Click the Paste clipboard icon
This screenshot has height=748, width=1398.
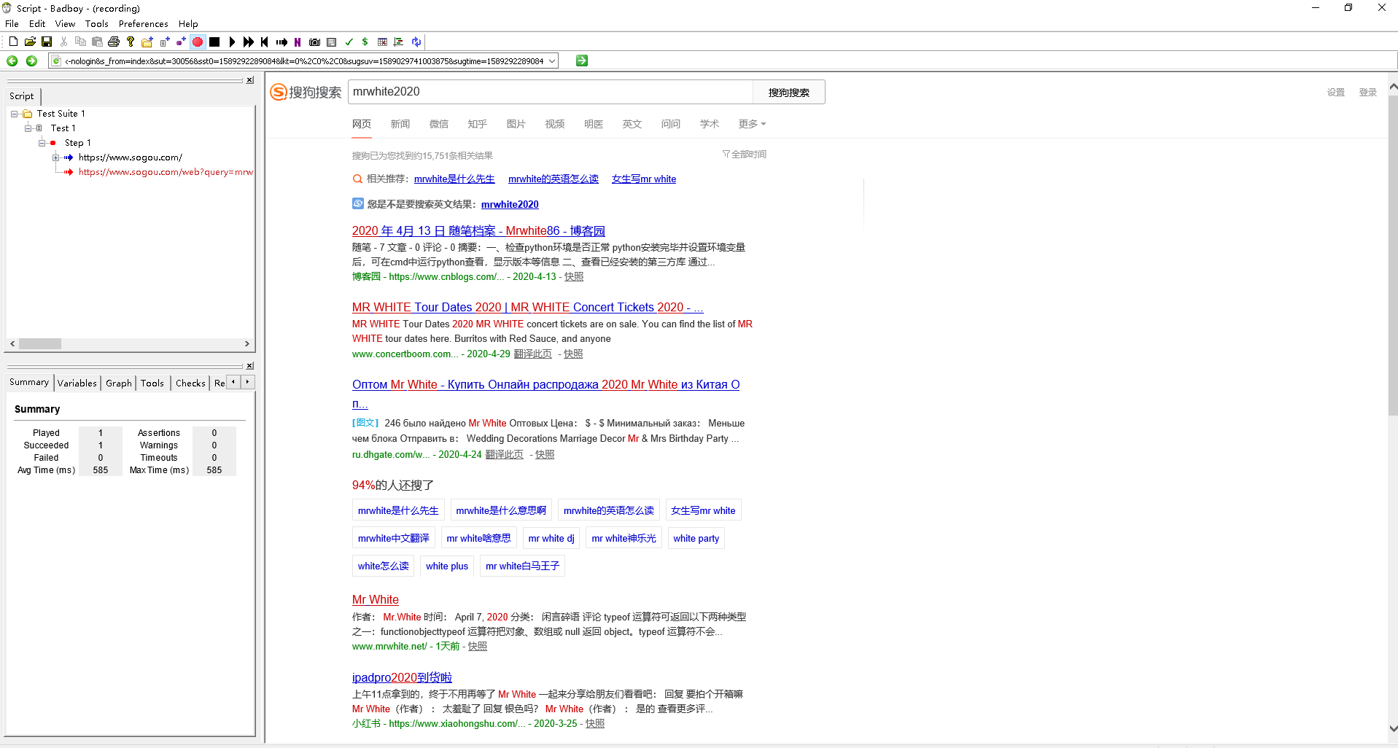pos(97,42)
